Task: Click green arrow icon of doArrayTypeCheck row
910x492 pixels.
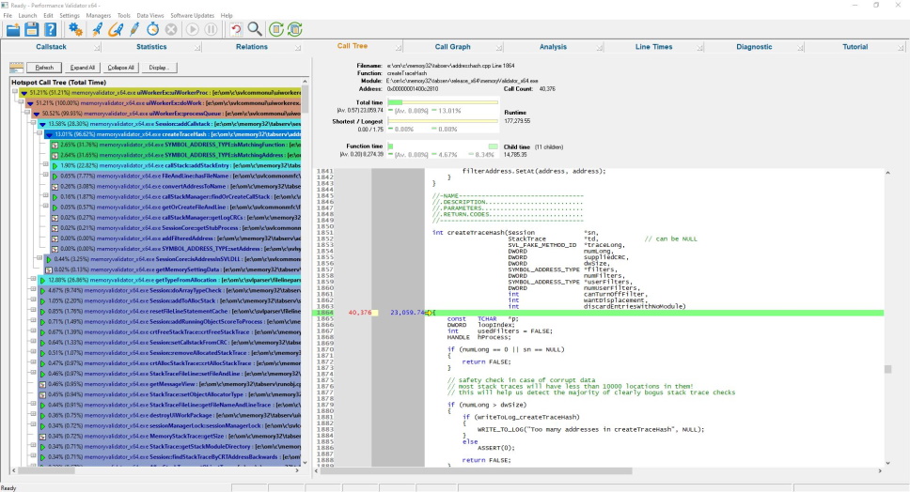Action: [x=42, y=290]
